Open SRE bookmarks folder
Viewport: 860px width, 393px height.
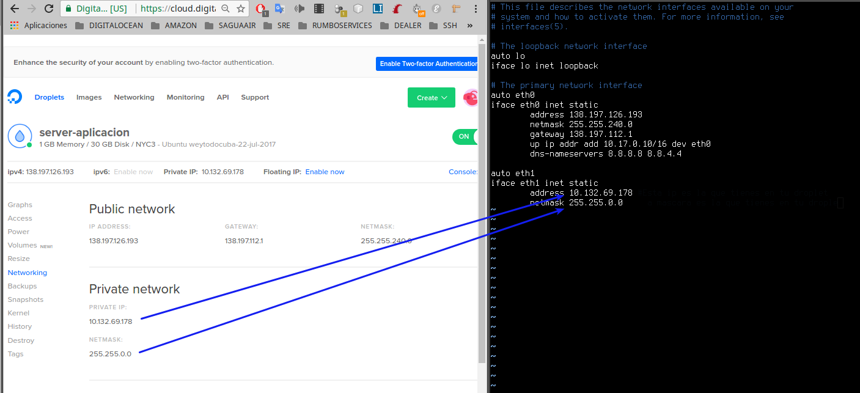276,26
